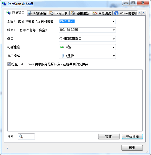
Task: Click the 搜索设备 tab icon
Action: pyautogui.click(x=30, y=13)
